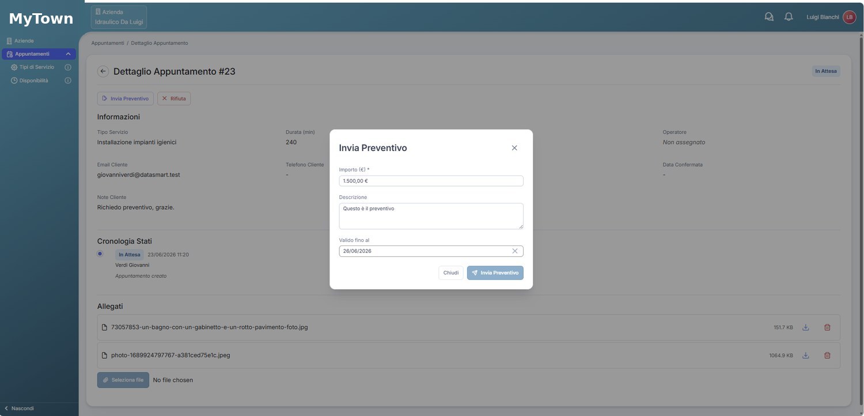Click the Luigi Bianchi user name

[823, 17]
